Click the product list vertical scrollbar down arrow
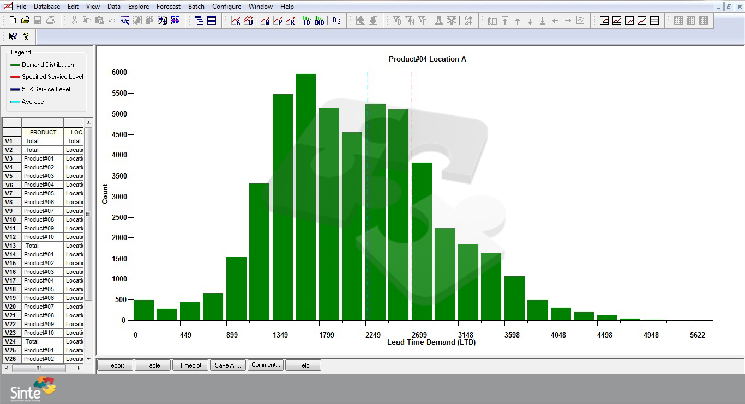This screenshot has width=745, height=404. pyautogui.click(x=88, y=359)
